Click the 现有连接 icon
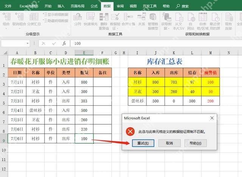242x177 pixels. tap(228, 17)
